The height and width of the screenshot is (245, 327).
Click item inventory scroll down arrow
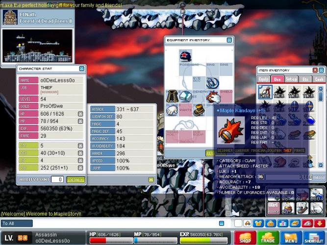click(x=321, y=165)
